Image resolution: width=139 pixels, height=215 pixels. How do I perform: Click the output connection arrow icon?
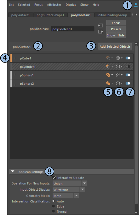click(x=100, y=32)
